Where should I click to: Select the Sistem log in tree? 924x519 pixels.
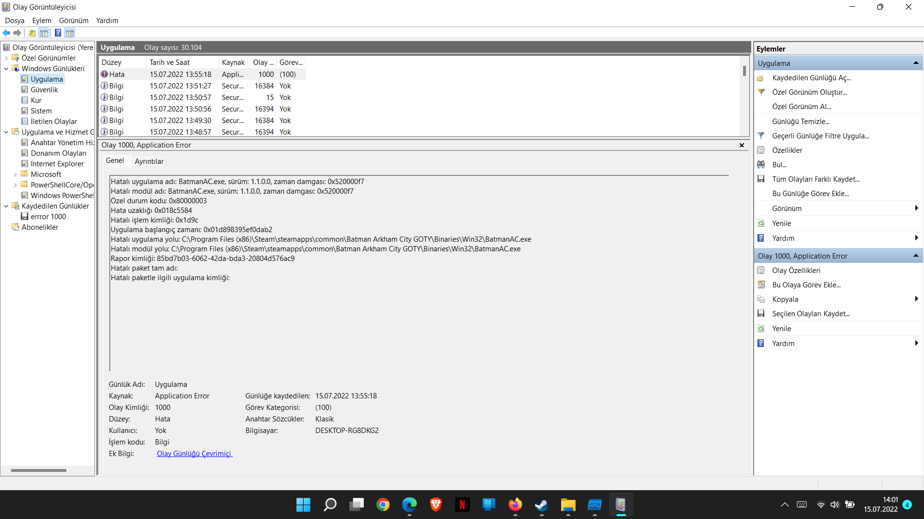tap(41, 111)
